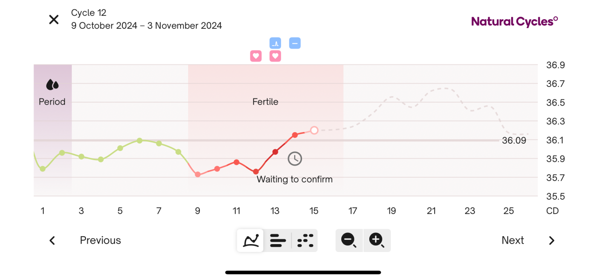
Task: Click the blue LH surge test icon
Action: (275, 43)
